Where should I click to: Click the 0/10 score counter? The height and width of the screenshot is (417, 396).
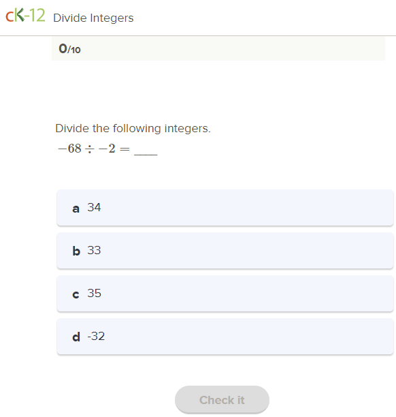69,49
